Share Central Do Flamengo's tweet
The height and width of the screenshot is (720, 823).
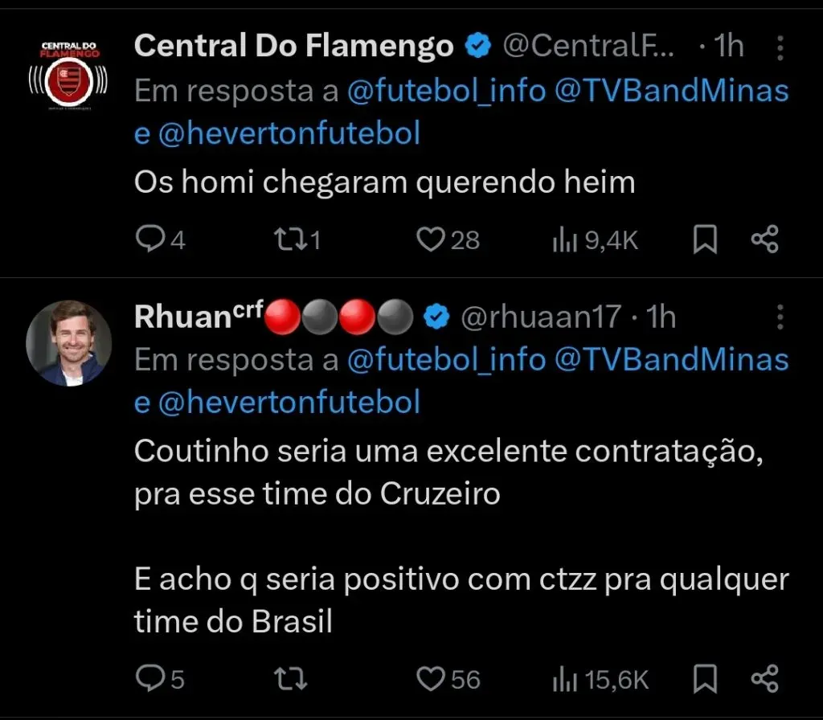pos(764,239)
